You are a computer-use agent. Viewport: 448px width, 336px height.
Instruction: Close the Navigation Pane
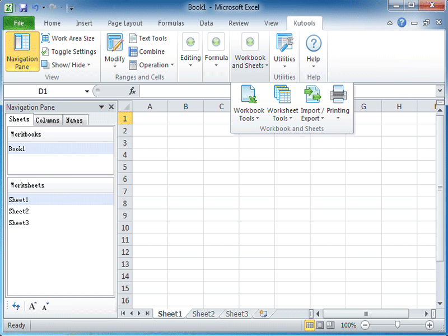pyautogui.click(x=111, y=107)
